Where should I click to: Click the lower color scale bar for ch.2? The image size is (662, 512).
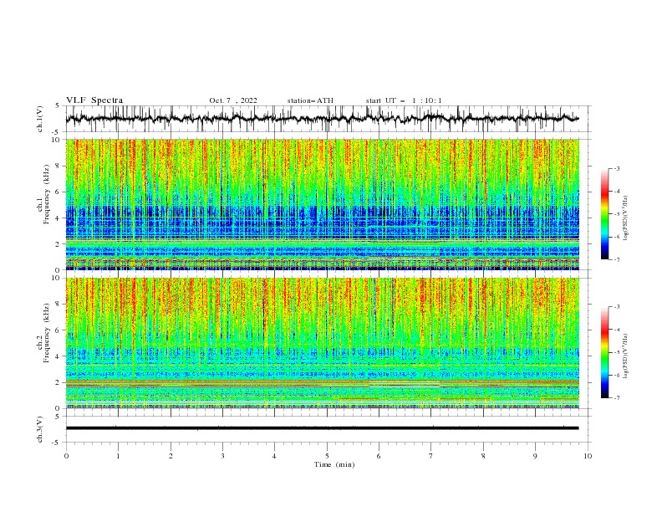604,352
